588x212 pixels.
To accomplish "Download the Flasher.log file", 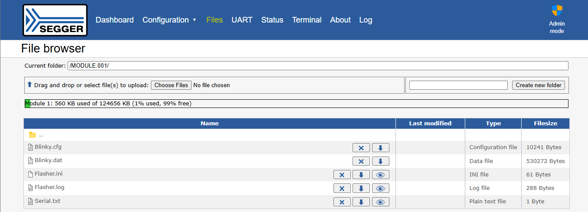I will (361, 188).
